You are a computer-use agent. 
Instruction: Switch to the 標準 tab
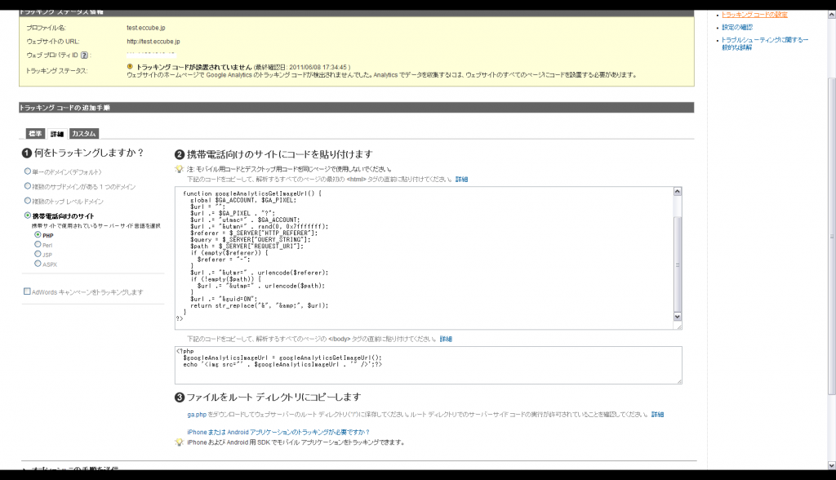click(x=35, y=133)
